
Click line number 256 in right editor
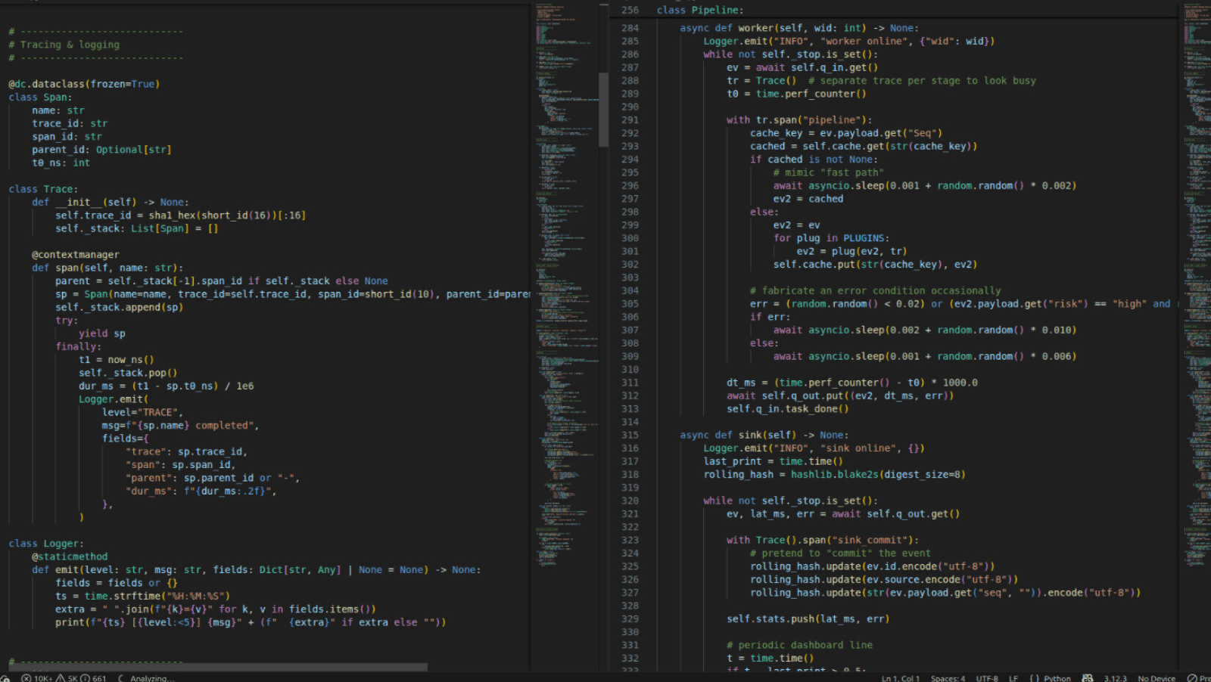coord(630,10)
